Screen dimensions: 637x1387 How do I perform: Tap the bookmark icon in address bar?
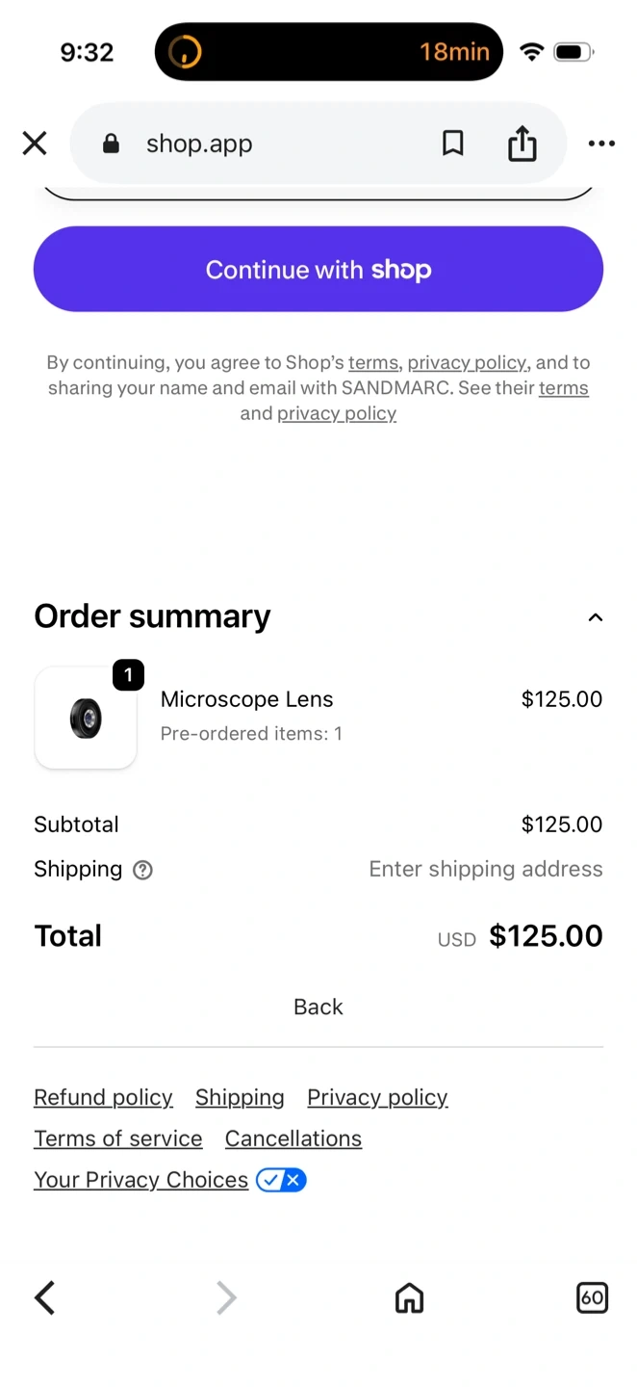click(452, 144)
